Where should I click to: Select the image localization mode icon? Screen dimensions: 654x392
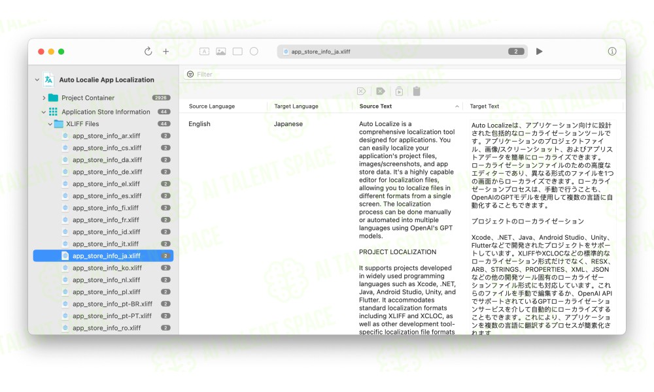click(221, 51)
